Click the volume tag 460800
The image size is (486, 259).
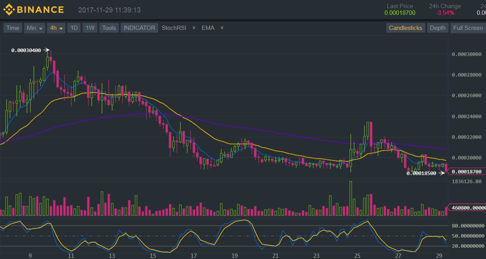[x=467, y=208]
